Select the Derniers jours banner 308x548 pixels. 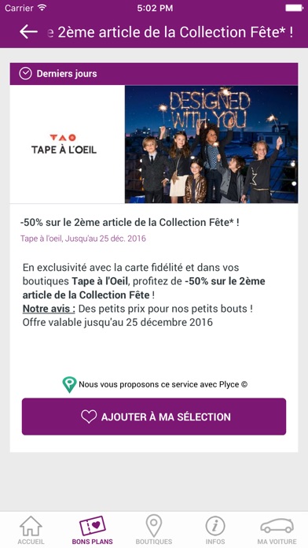coord(154,74)
